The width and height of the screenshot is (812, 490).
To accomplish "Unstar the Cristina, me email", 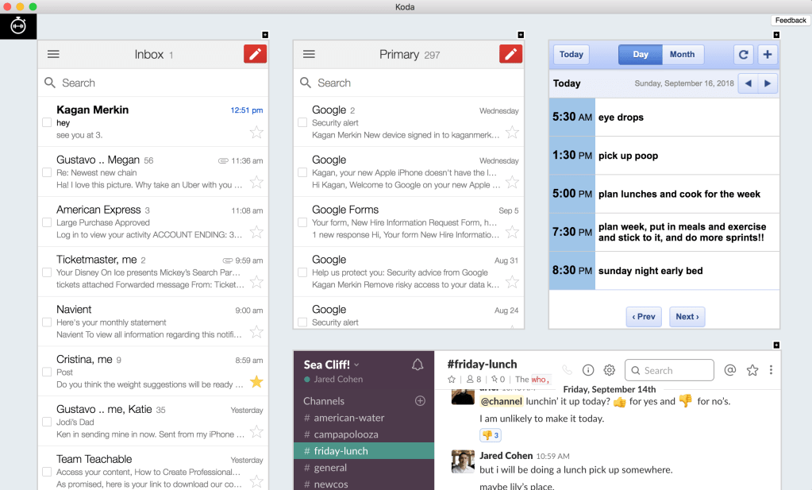I will pyautogui.click(x=256, y=382).
